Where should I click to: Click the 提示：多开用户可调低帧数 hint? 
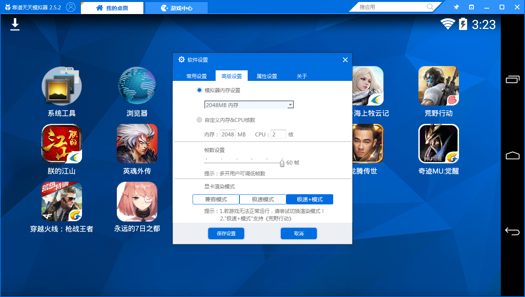pyautogui.click(x=235, y=174)
